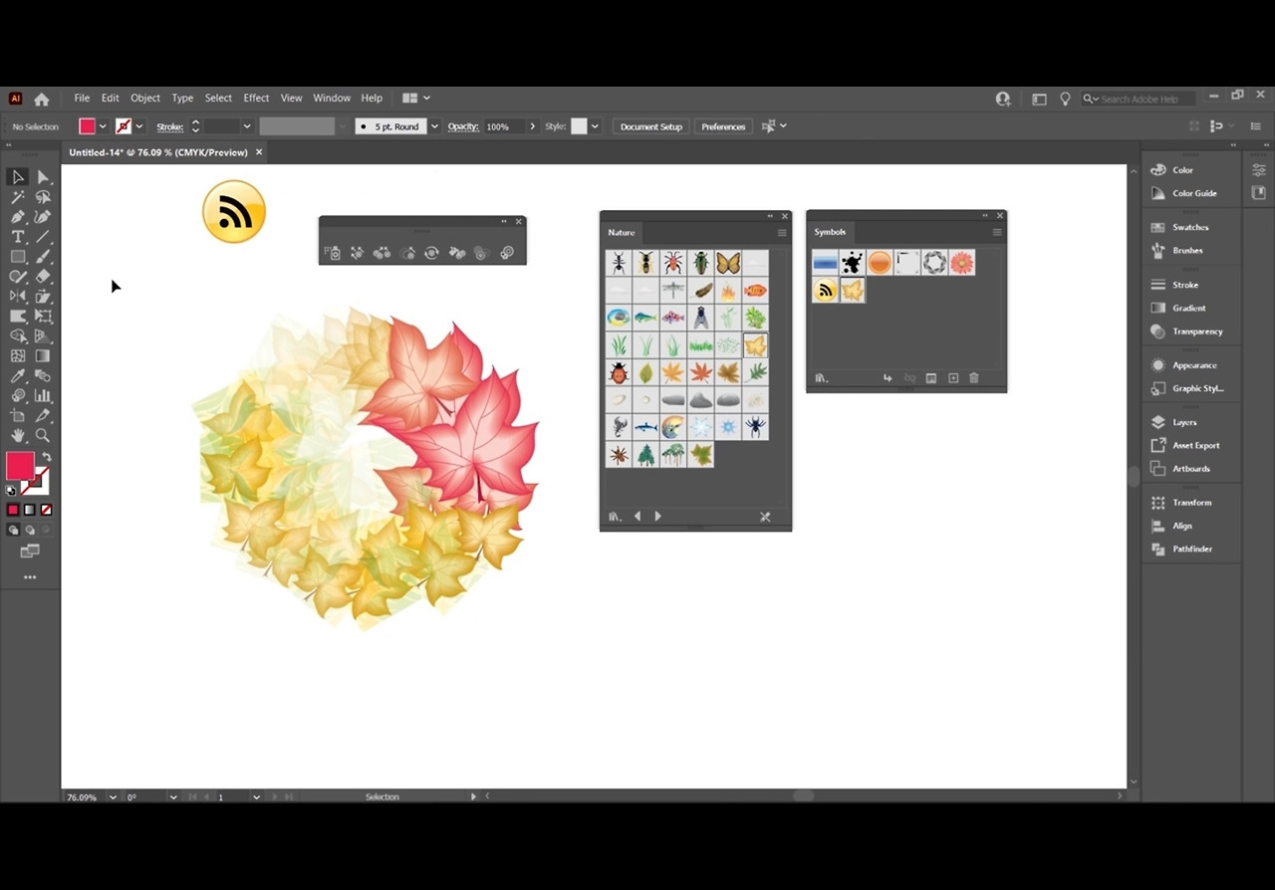Select the Type tool

pos(18,237)
